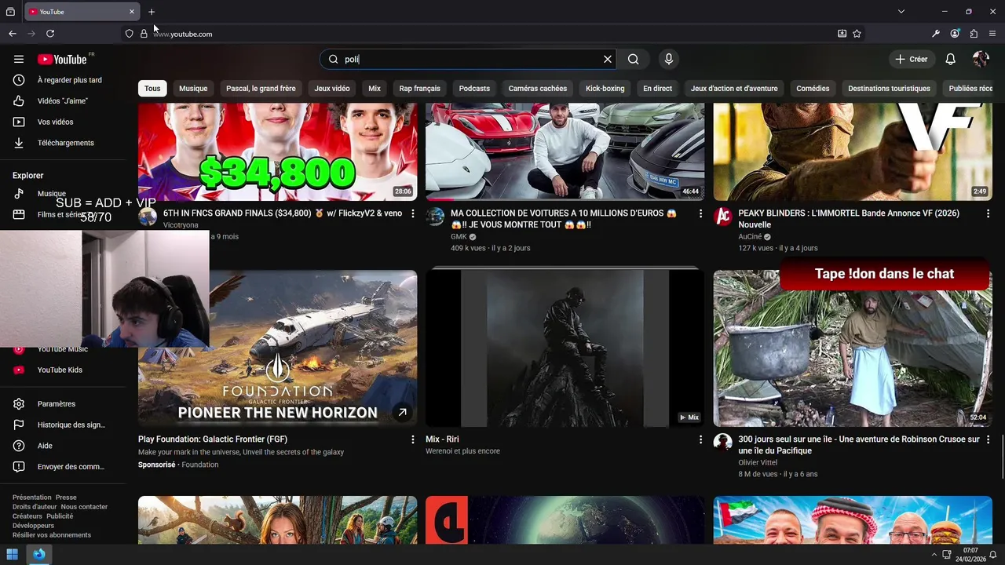Open more options for Mix - Riri
This screenshot has height=565, width=1005.
coord(700,439)
